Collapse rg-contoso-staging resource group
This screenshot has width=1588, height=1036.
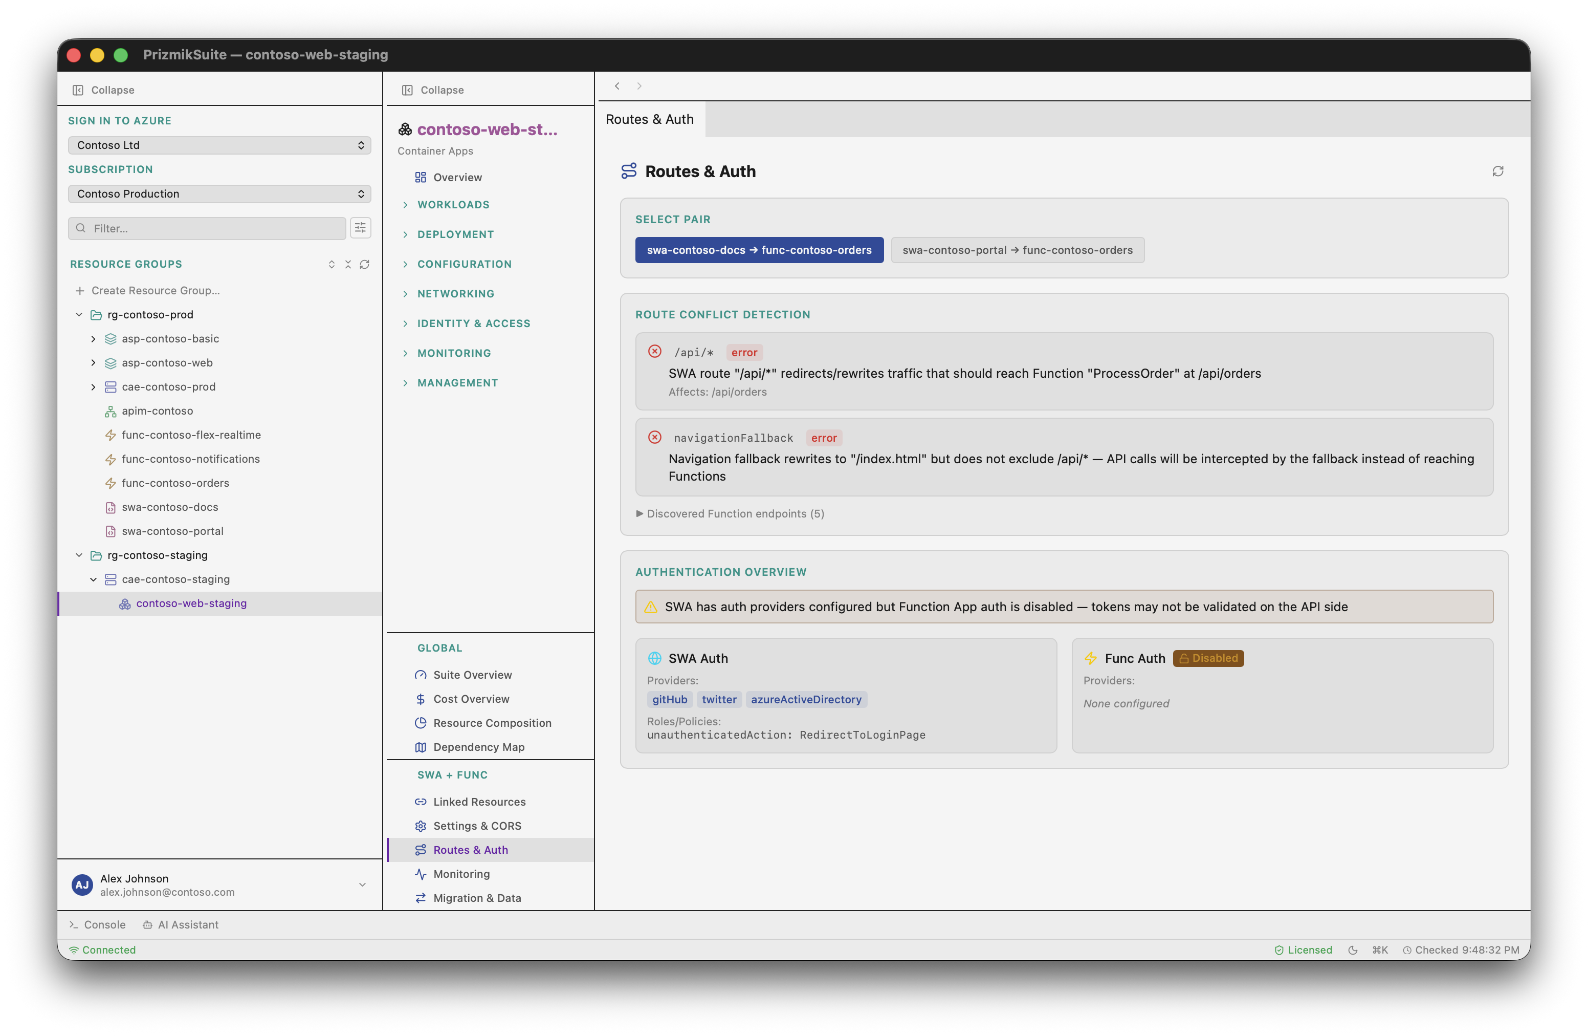pos(79,555)
